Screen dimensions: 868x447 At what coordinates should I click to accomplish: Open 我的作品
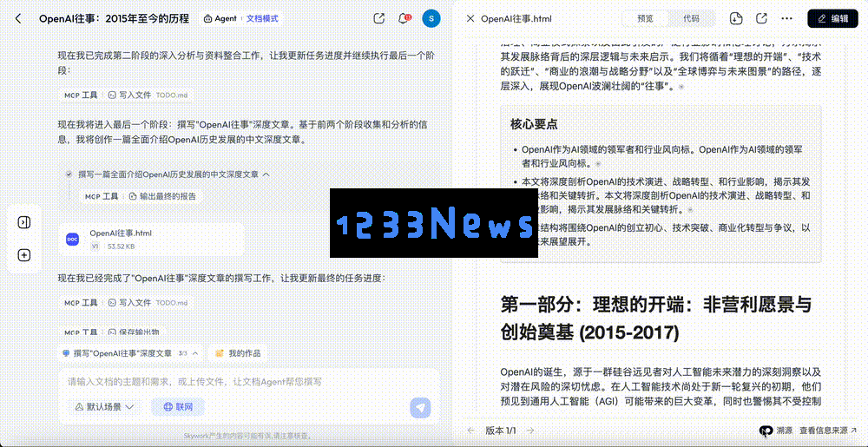[238, 353]
